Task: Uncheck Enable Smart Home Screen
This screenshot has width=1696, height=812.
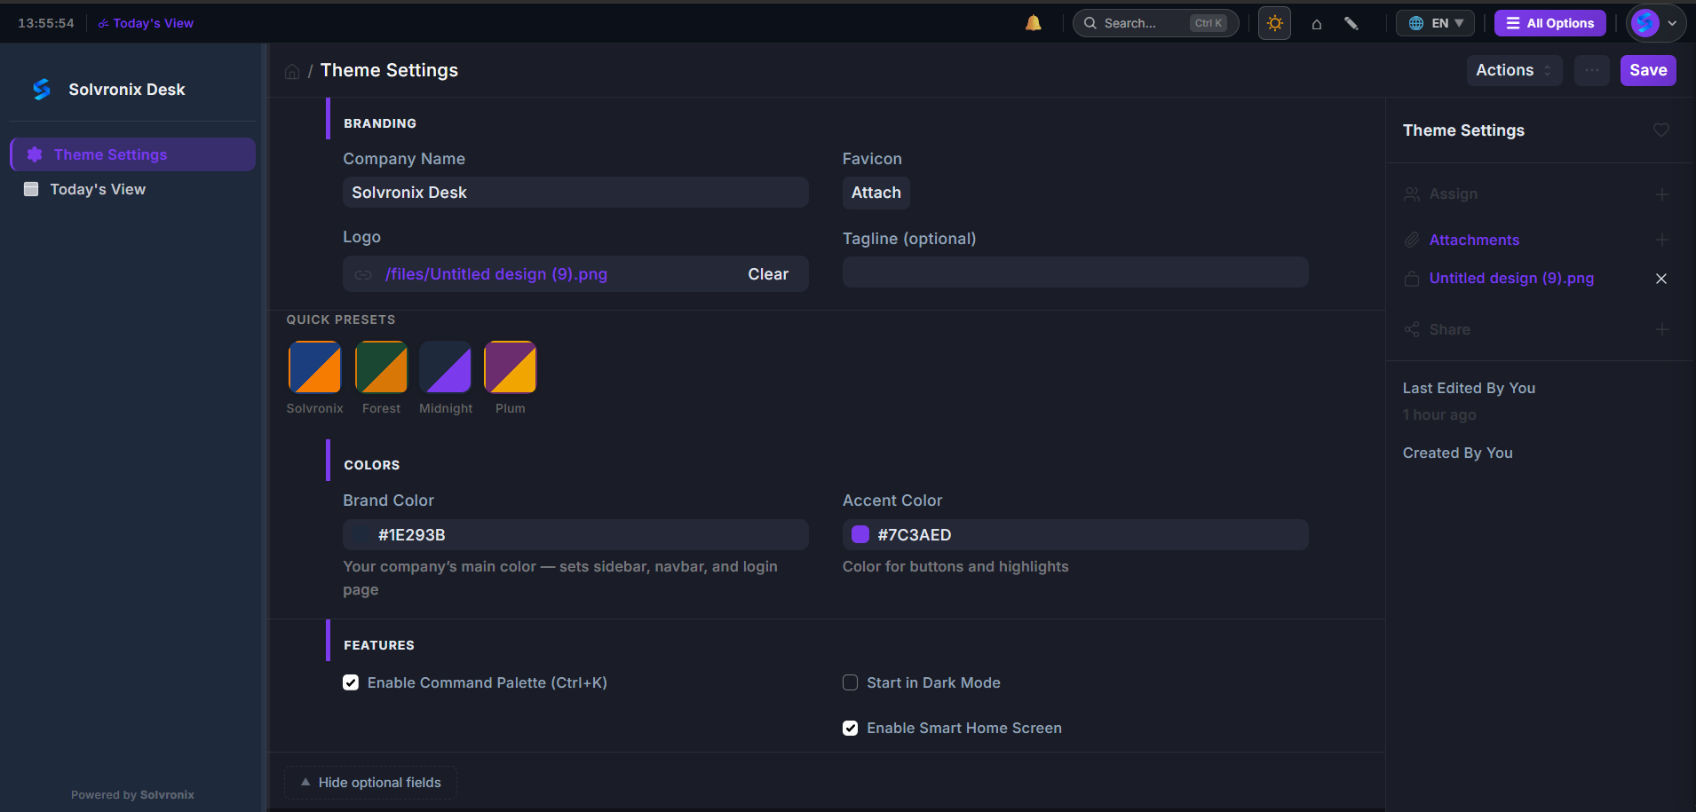Action: click(x=850, y=728)
